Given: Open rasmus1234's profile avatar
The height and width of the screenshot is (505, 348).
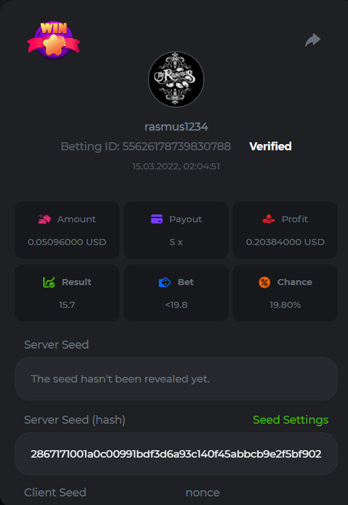Looking at the screenshot, I should click(176, 79).
